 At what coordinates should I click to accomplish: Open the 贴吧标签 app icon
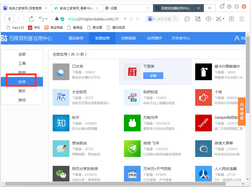(x=132, y=97)
